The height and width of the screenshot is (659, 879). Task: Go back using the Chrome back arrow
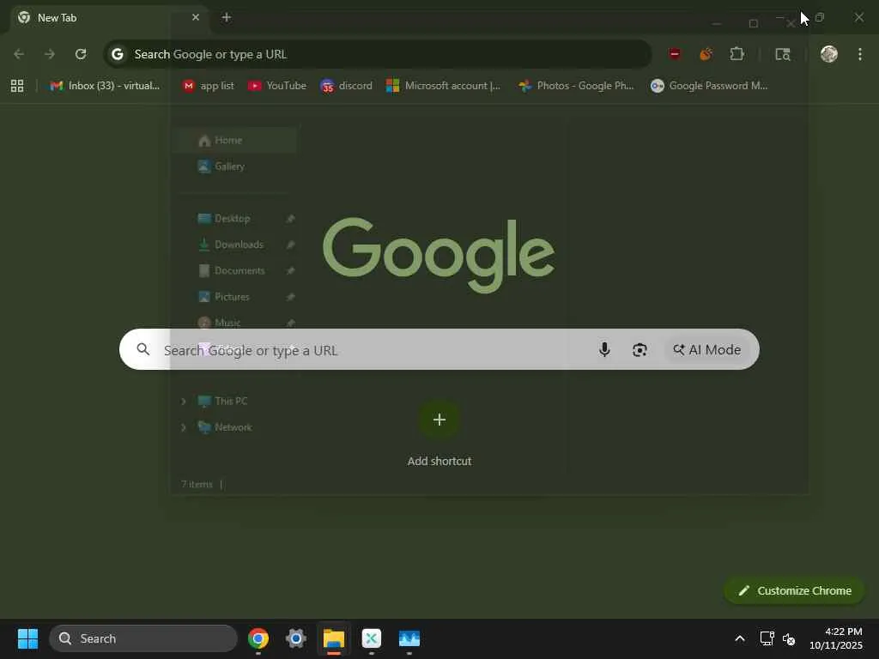(19, 54)
